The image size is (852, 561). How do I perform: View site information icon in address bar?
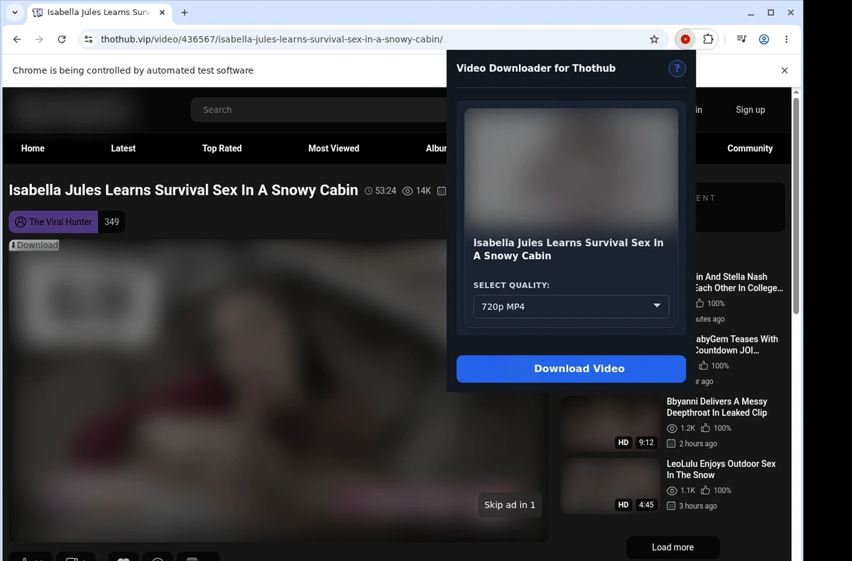click(88, 40)
